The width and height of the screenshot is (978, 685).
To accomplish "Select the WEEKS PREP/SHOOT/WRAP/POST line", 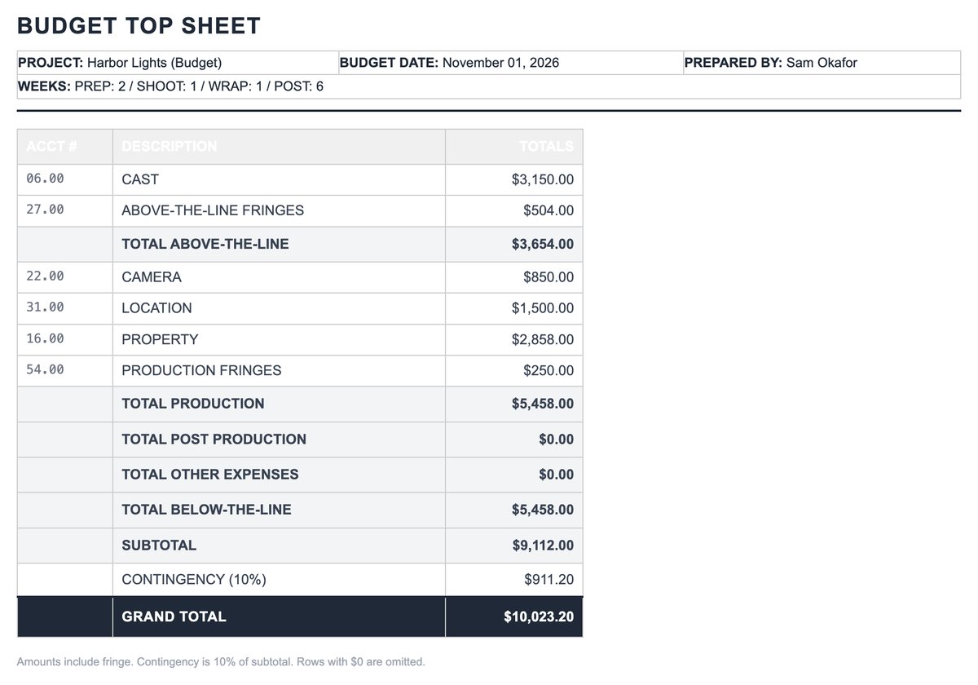I will coord(489,86).
